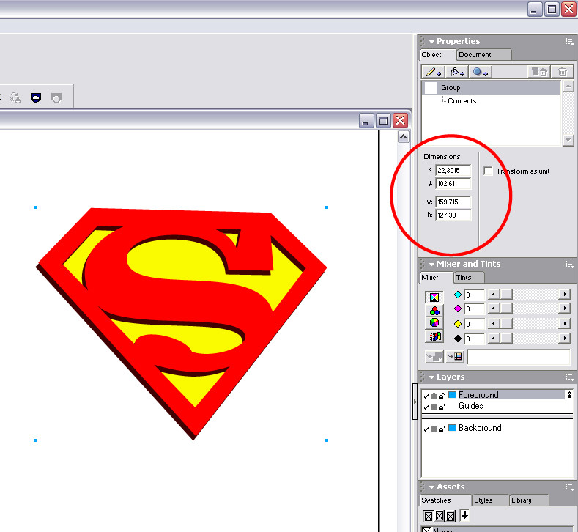Viewport: 578px width, 532px height.
Task: Click the remove branch list-trash icon
Action: tap(539, 72)
